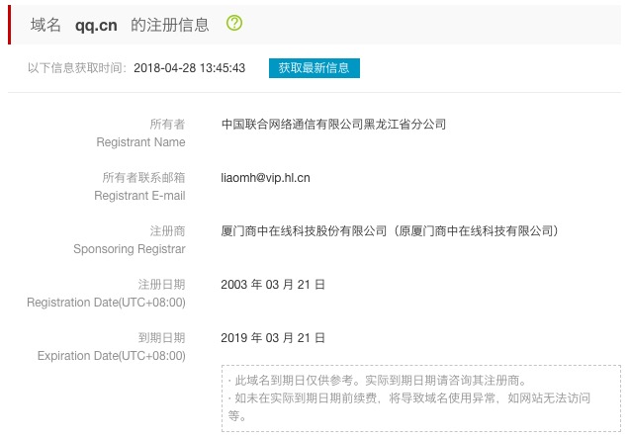Image resolution: width=629 pixels, height=439 pixels.
Task: Click the 以下信息获取时间 label
Action: tap(77, 68)
